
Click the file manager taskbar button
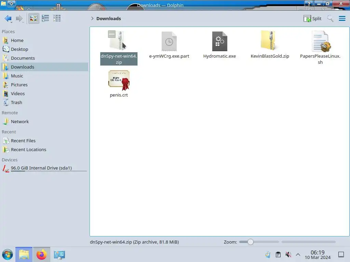[x=24, y=254]
